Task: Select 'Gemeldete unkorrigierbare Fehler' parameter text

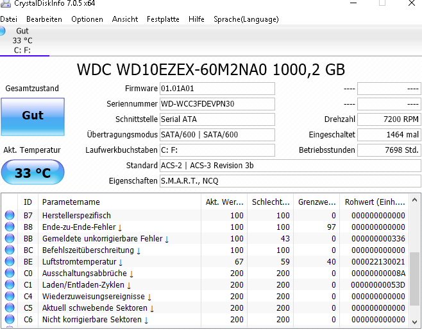Action: [103, 239]
